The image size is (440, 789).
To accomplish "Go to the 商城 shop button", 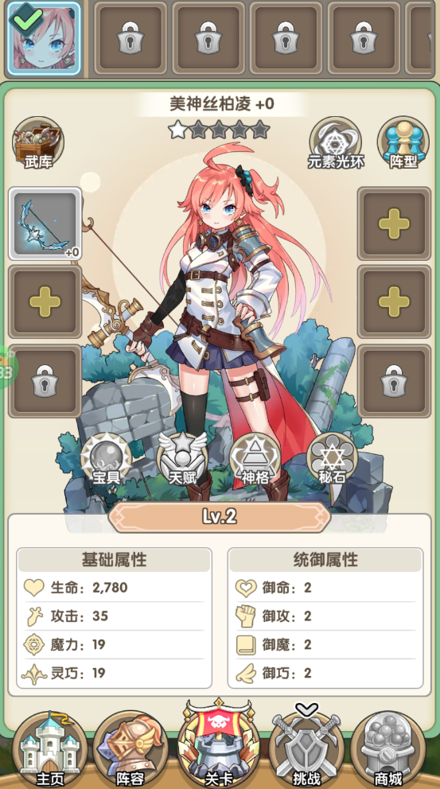I will tap(388, 748).
